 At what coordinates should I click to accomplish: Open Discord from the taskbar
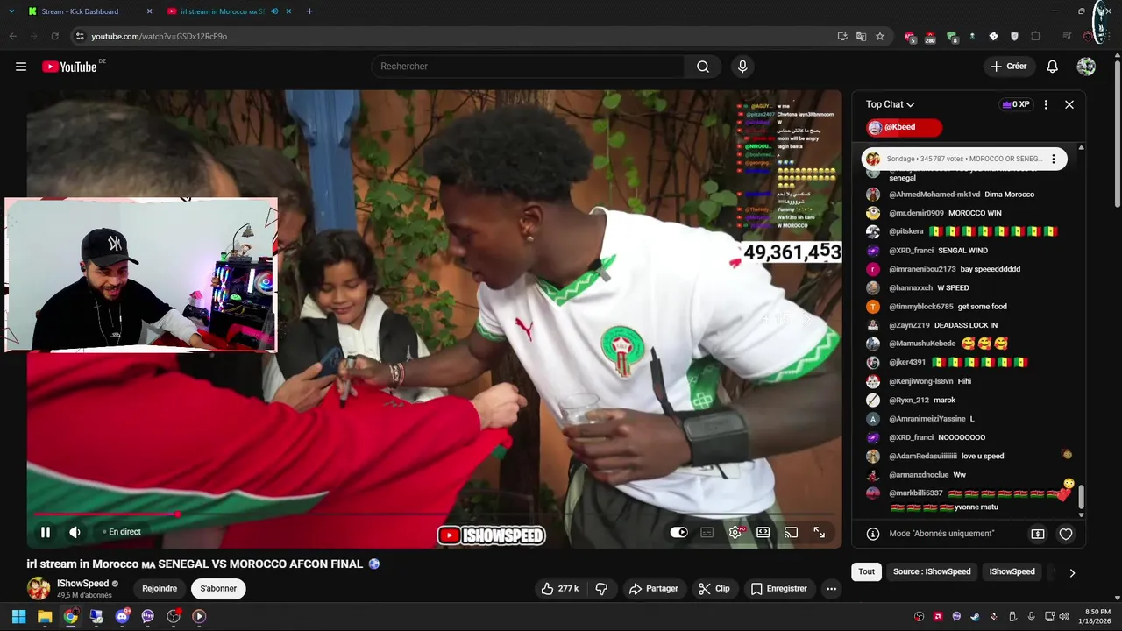[122, 616]
